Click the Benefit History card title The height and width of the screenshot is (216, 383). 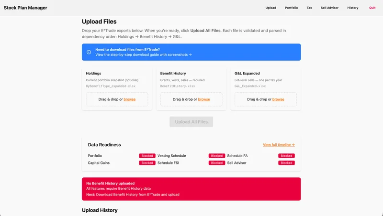(x=173, y=74)
